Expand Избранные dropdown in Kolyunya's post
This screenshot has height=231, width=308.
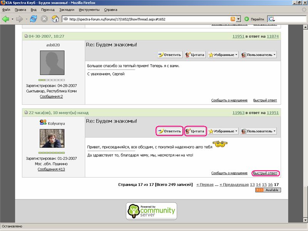(x=223, y=131)
